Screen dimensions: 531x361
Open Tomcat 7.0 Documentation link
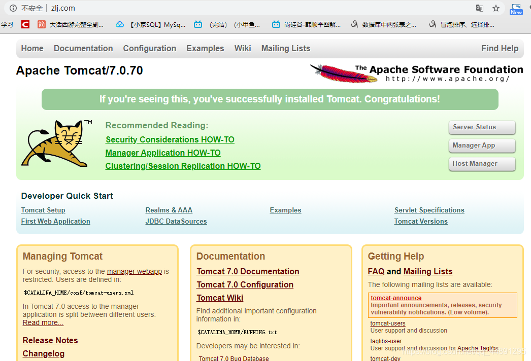coord(248,271)
